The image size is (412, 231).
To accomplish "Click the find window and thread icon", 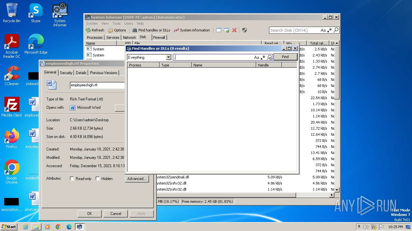I will [x=227, y=30].
